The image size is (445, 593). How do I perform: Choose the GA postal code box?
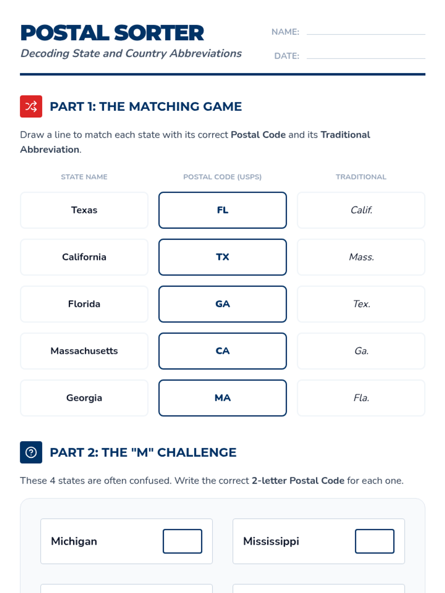[222, 304]
